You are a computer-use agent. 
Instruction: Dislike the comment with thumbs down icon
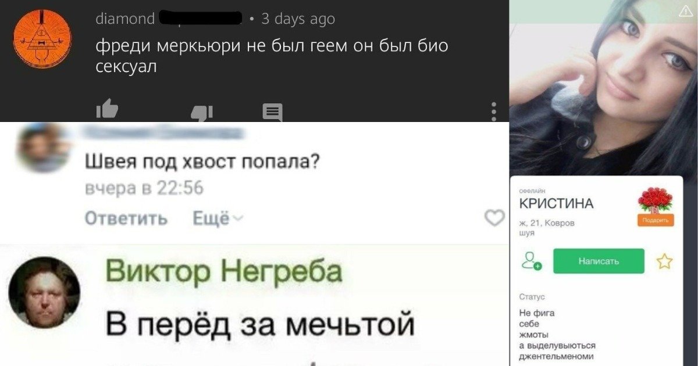tap(202, 113)
